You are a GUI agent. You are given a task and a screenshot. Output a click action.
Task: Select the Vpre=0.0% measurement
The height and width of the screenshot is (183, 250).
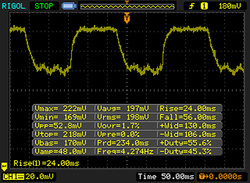pyautogui.click(x=118, y=134)
